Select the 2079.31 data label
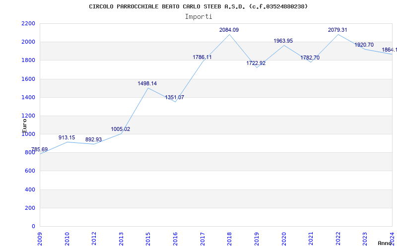 337,30
